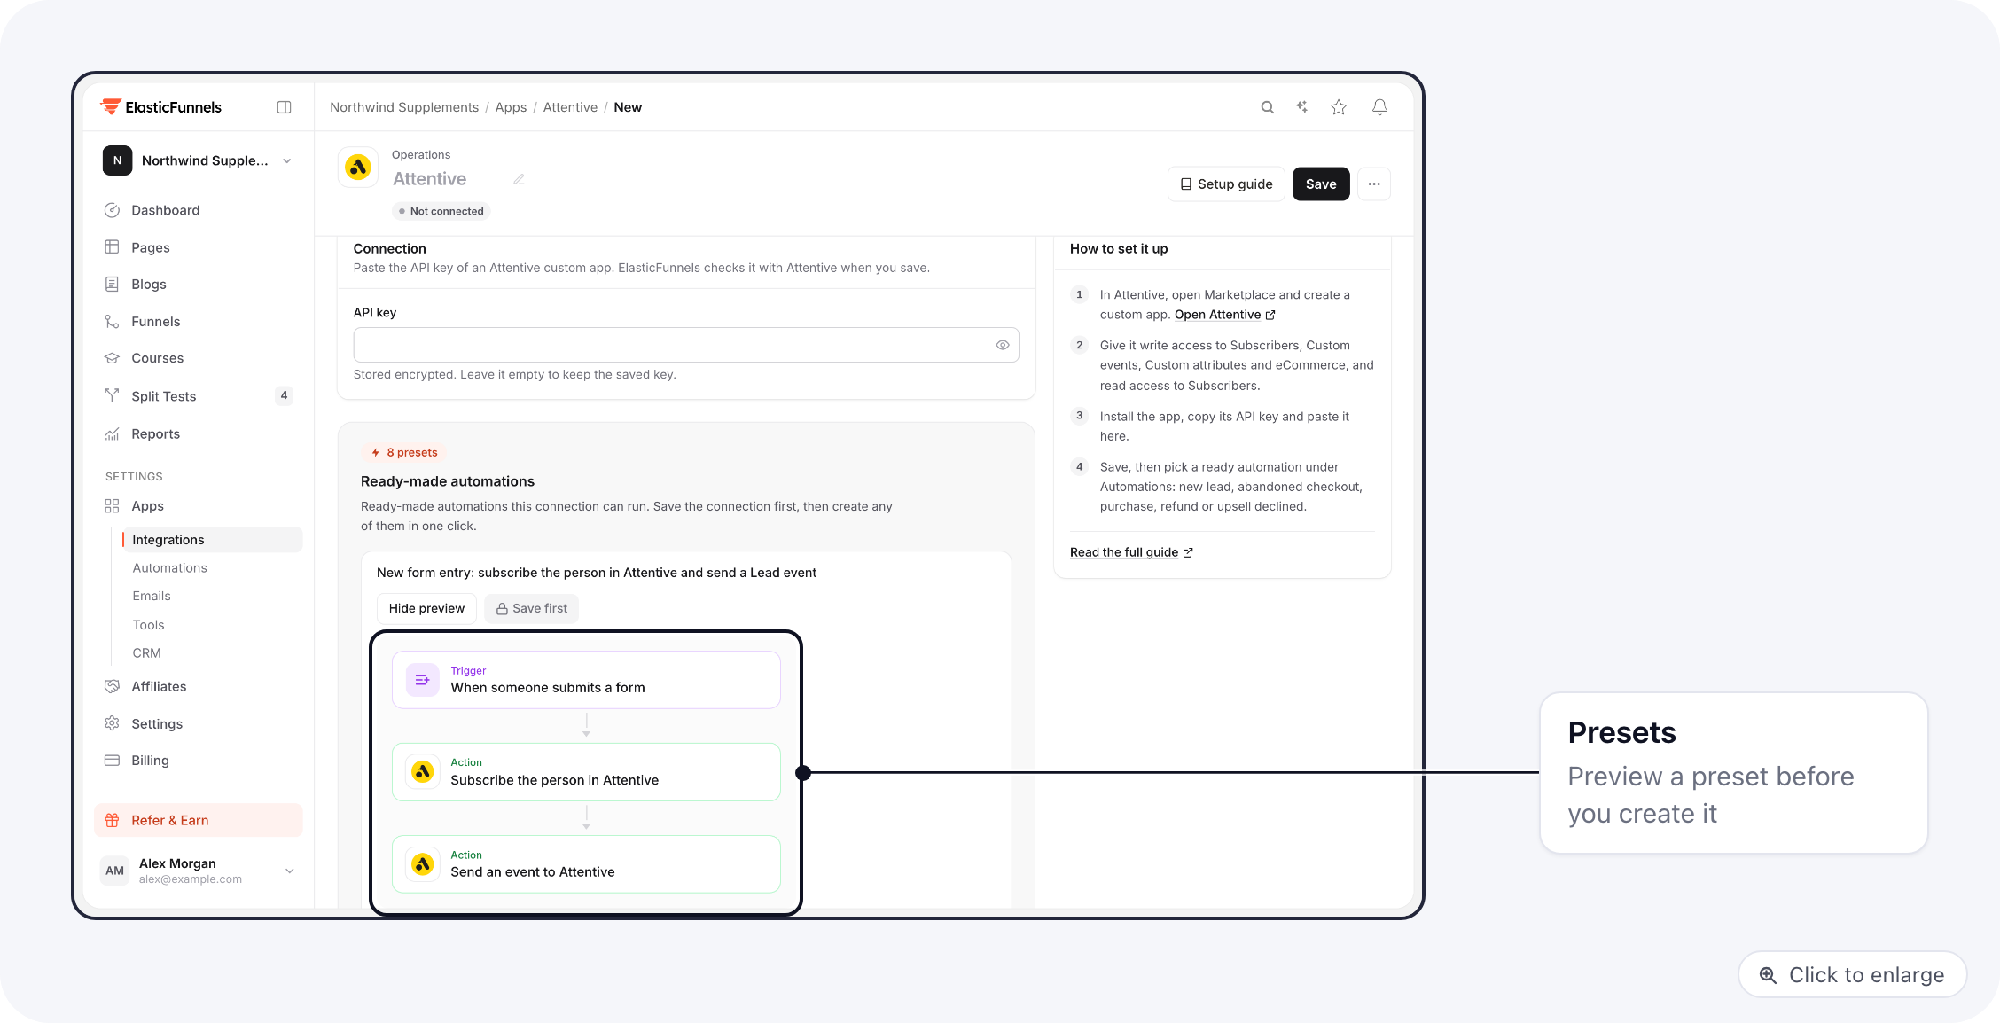Screen dimensions: 2000x1023
Task: Open the more options ellipsis button
Action: [x=1374, y=184]
